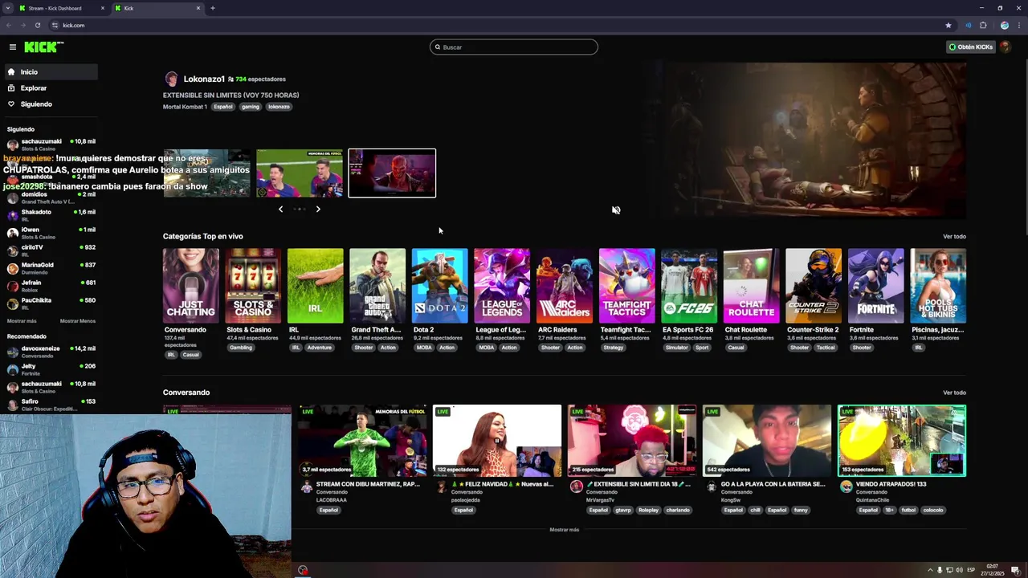This screenshot has width=1028, height=578.
Task: Click the Español tag under Lokonazo1
Action: [x=222, y=107]
